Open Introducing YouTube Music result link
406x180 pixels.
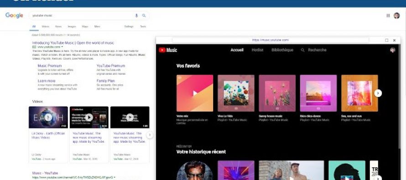[x=73, y=43]
